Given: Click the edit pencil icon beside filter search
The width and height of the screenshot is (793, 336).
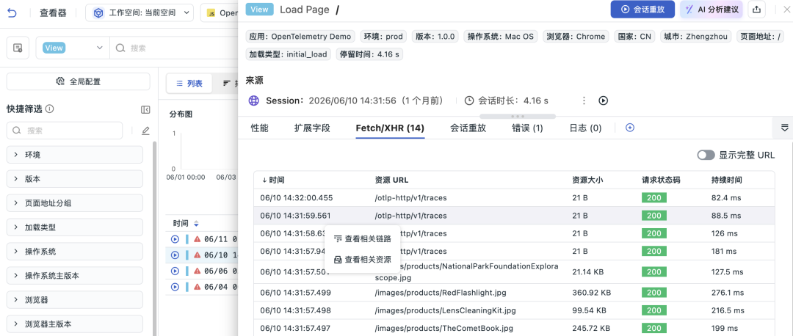Looking at the screenshot, I should click(145, 131).
